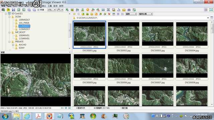Image resolution: width=214 pixels, height=120 pixels.
Task: Collapse the SD Card (E:) tree node
Action: pyautogui.click(x=6, y=14)
